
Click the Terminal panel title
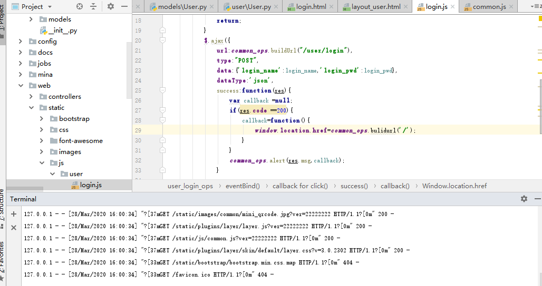pyautogui.click(x=23, y=199)
